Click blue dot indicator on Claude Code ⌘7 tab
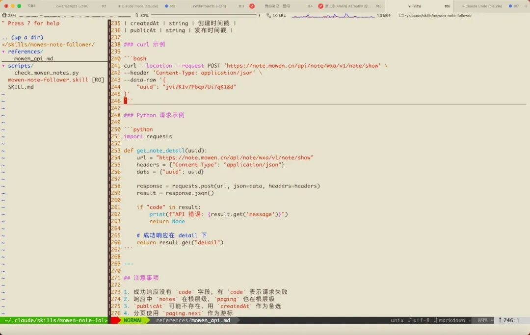This screenshot has width=530, height=335. tap(510, 6)
